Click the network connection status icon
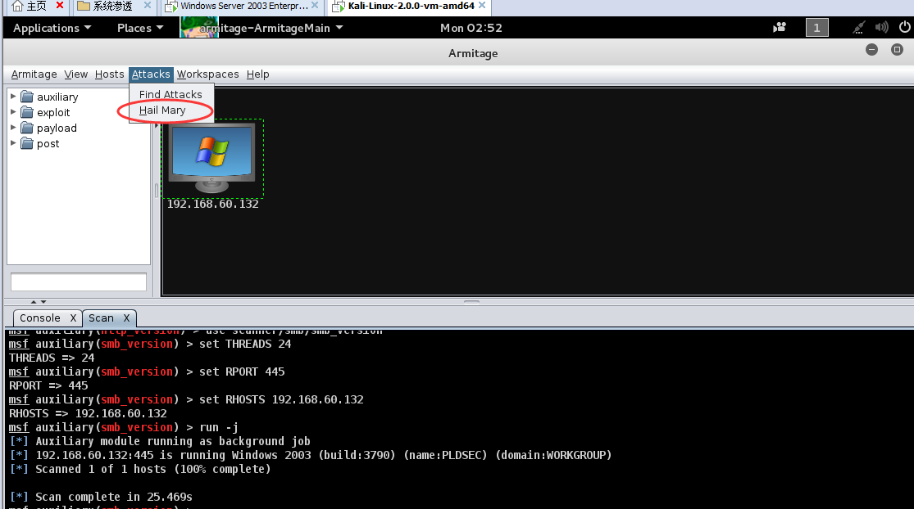The image size is (914, 509). click(x=858, y=28)
